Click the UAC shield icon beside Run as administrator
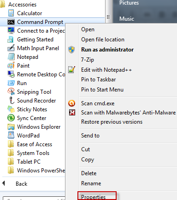The width and height of the screenshot is (177, 200). coord(71,50)
